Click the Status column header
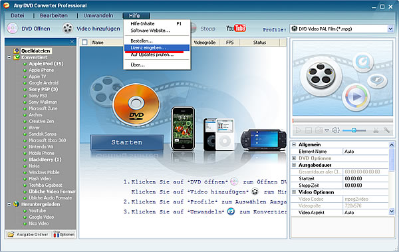Image resolution: width=399 pixels, height=252 pixels. pos(259,43)
